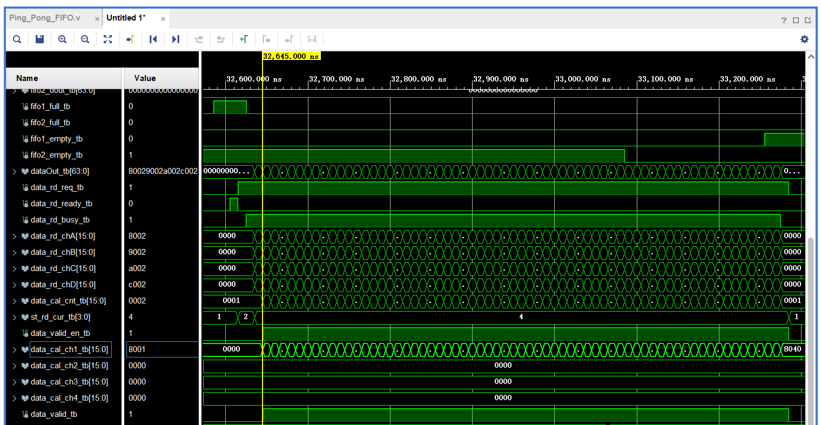The height and width of the screenshot is (425, 821).
Task: Select the data_rd_req_tb signal
Action: point(57,187)
